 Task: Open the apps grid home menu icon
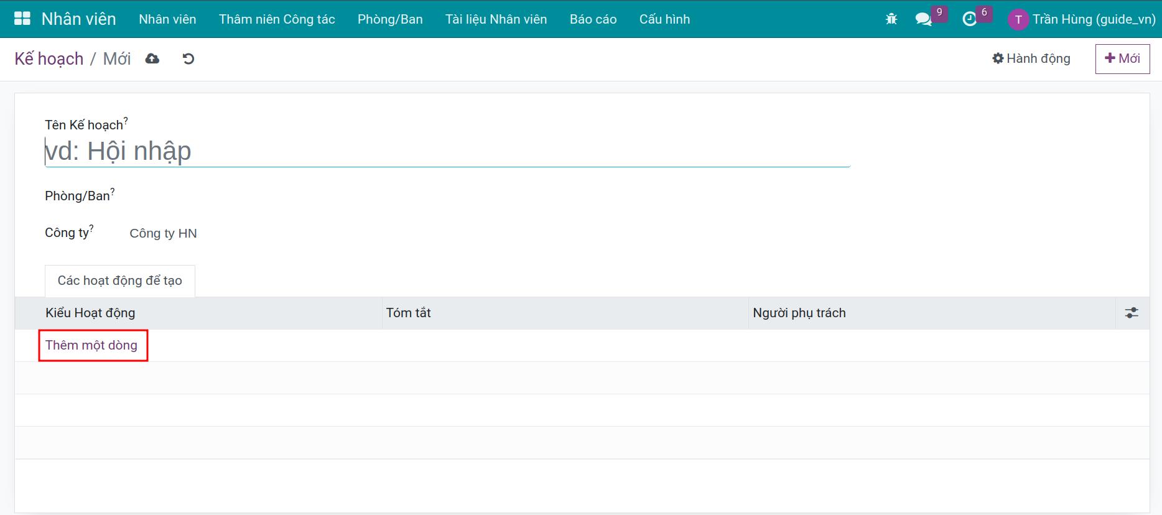point(22,19)
